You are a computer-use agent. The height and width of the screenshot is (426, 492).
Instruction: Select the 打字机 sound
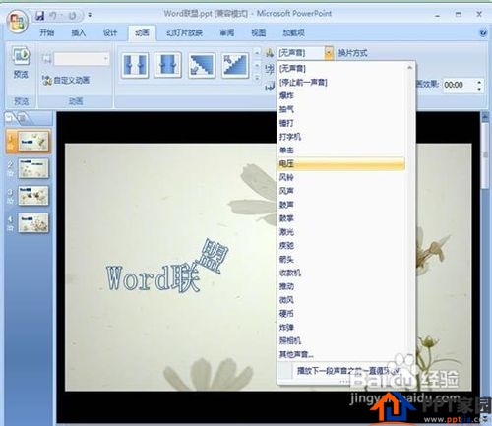341,137
